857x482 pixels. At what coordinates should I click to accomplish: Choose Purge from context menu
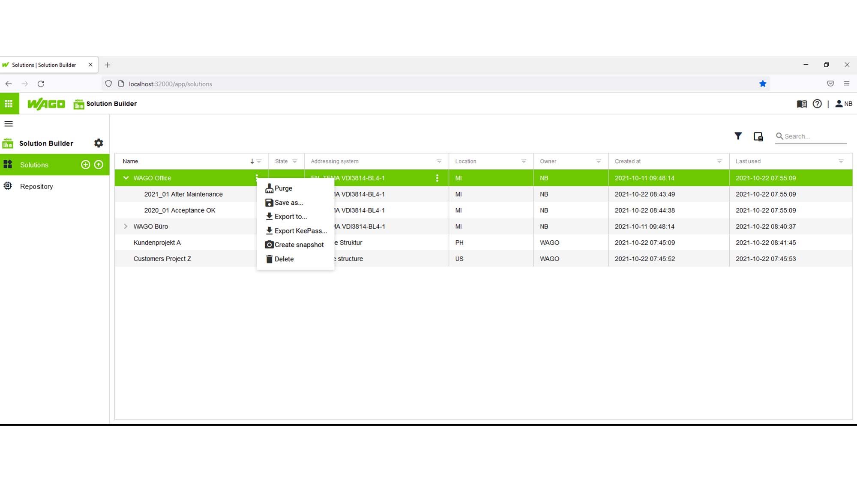295,188
